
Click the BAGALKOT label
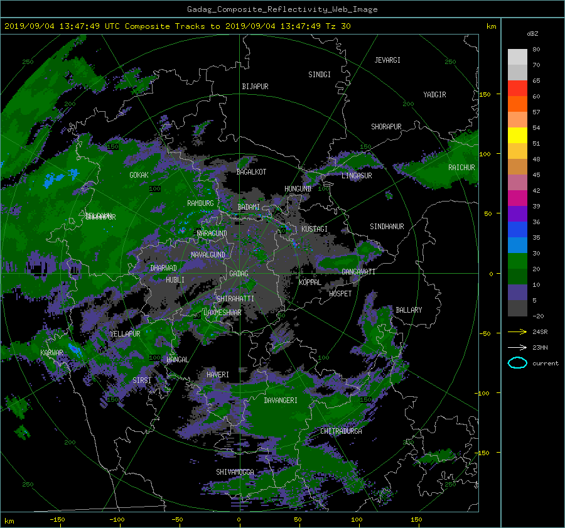[251, 172]
